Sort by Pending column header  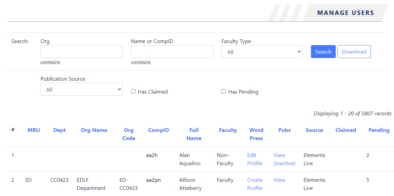pos(379,130)
